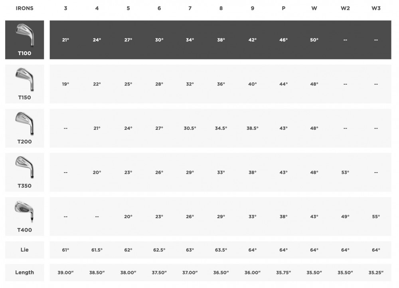
Task: Select the T400 W3 55° loft value
Action: pyautogui.click(x=376, y=216)
